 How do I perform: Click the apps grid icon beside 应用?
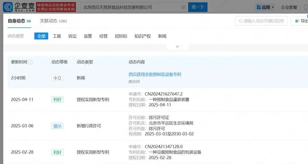tap(259, 7)
